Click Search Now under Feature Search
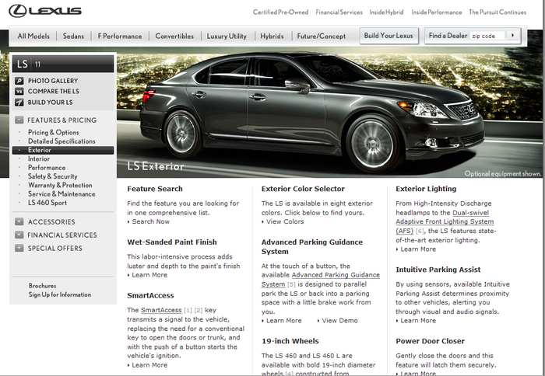Viewport: 545px width, 376px height. tap(150, 221)
